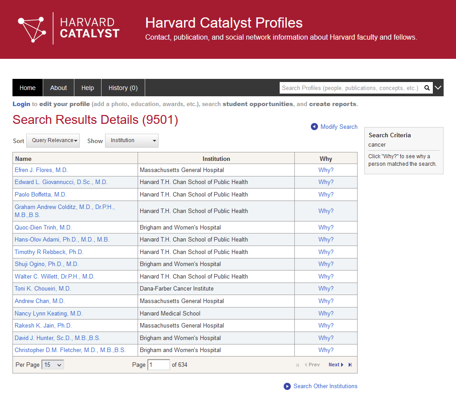This screenshot has height=414, width=456.
Task: Click Why? for Shuji Ogino
Action: coord(326,264)
